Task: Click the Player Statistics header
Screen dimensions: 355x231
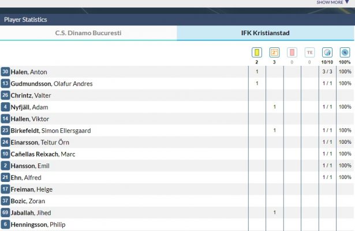Action: click(x=25, y=20)
